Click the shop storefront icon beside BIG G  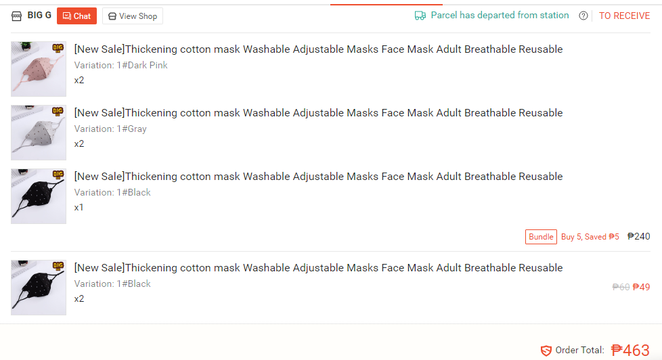pyautogui.click(x=16, y=16)
